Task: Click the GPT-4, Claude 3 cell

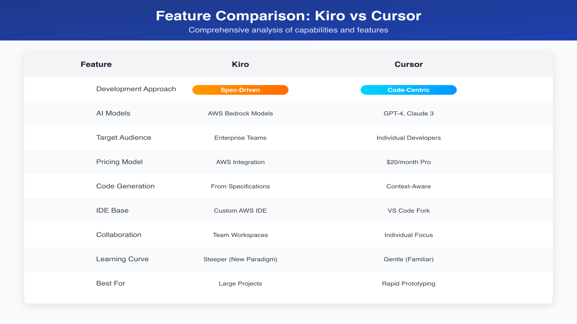Action: pyautogui.click(x=409, y=114)
